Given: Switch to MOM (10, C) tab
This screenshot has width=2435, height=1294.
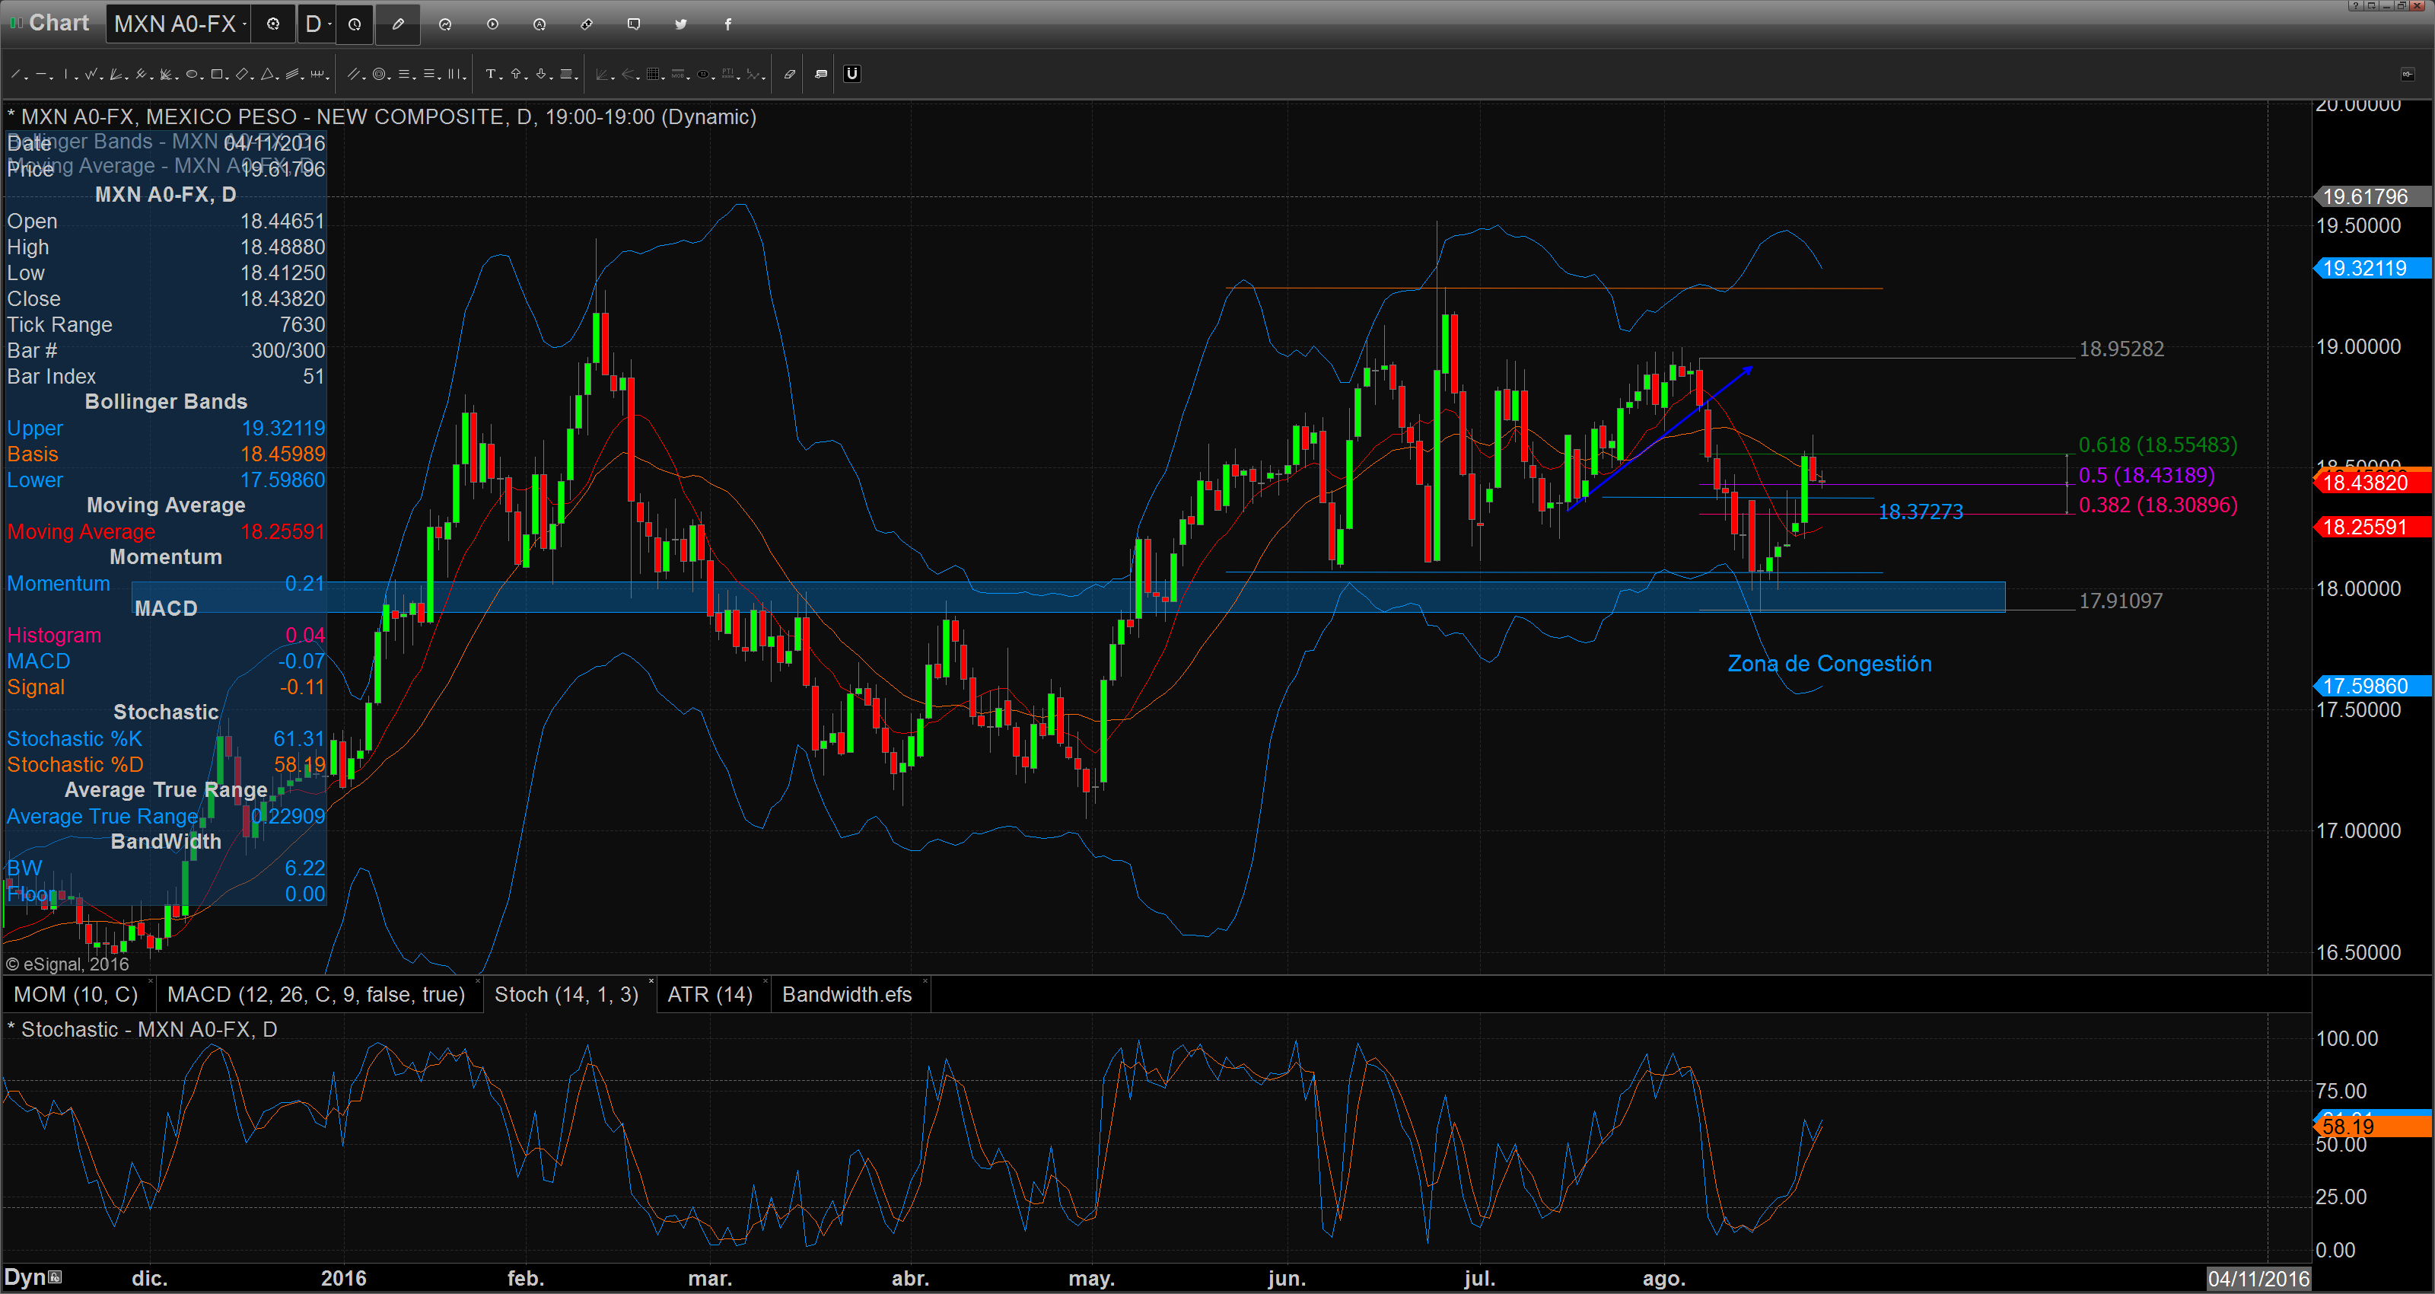Looking at the screenshot, I should pyautogui.click(x=75, y=994).
